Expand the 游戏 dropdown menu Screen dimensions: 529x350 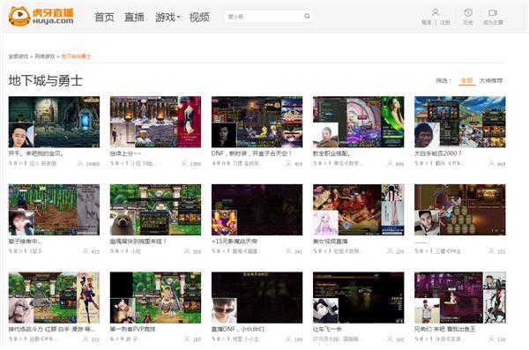(168, 17)
